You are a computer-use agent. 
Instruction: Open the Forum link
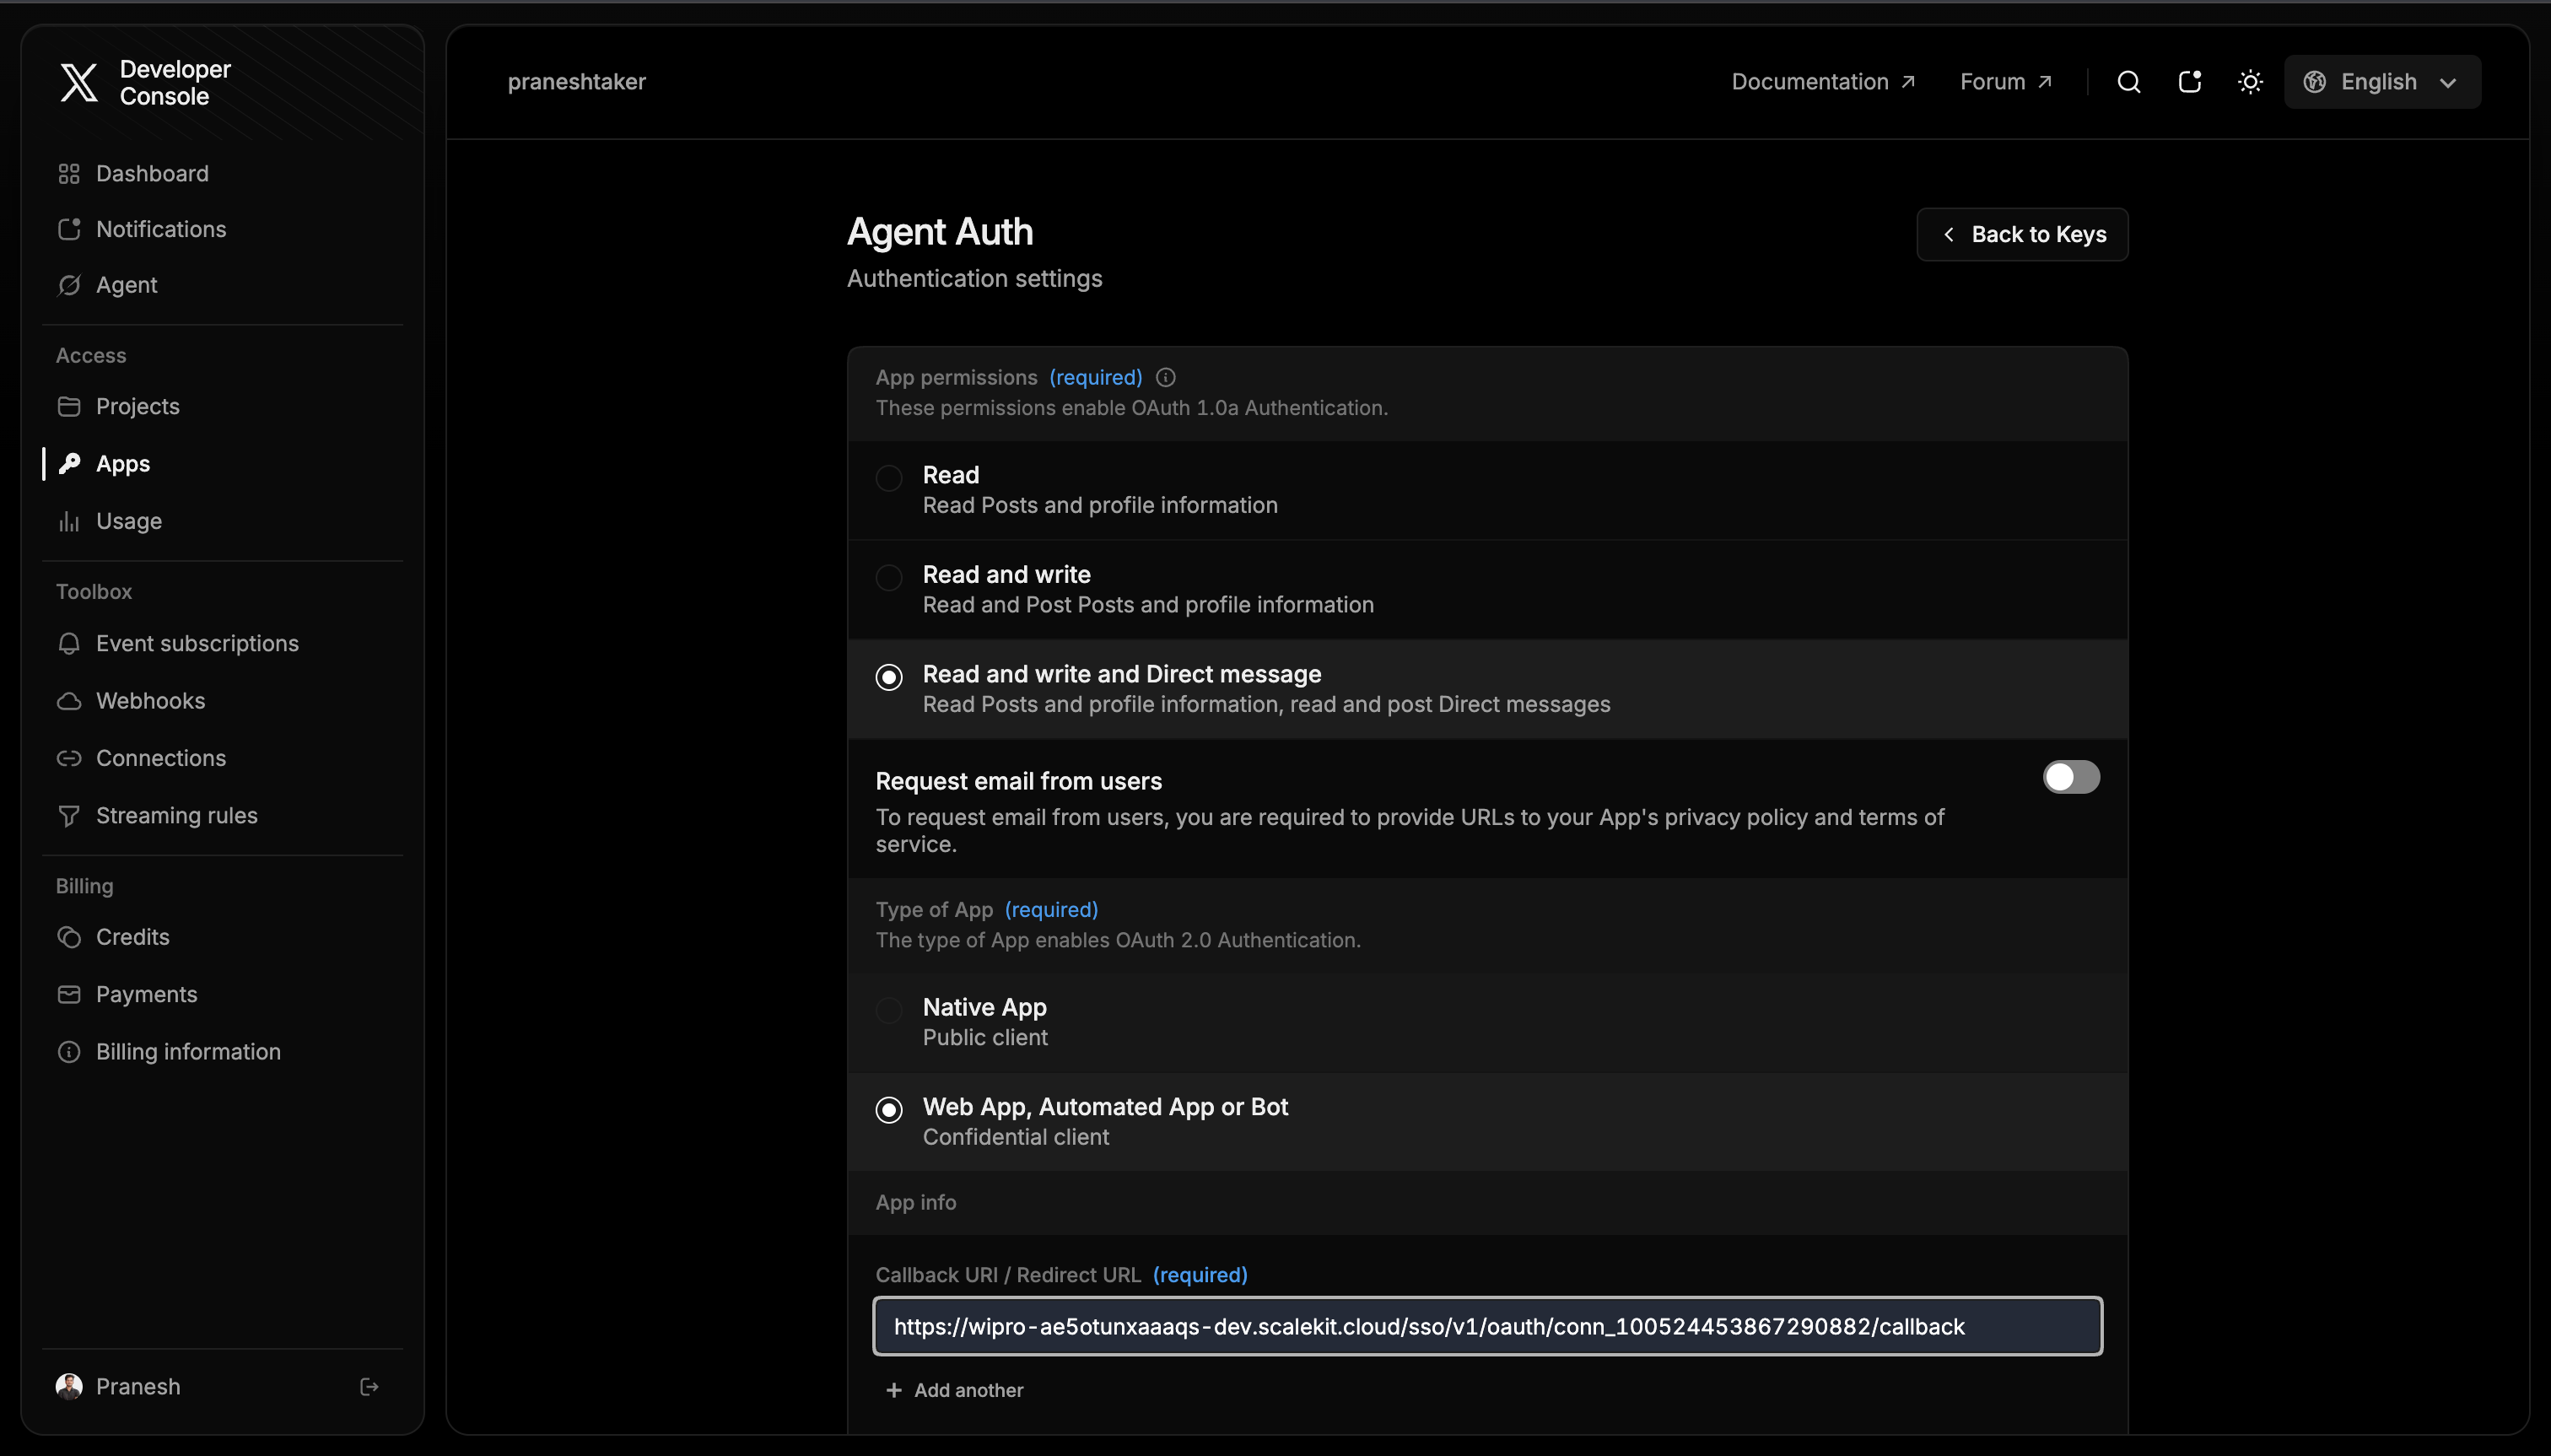[2005, 82]
